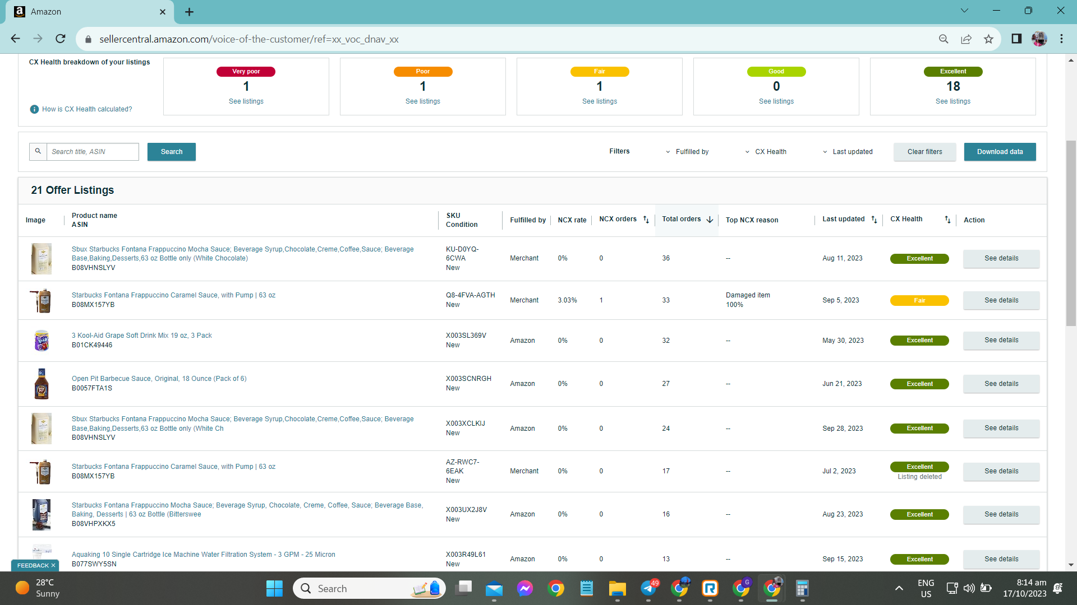See details for Open Pit Barbecue Sauce

click(1001, 384)
